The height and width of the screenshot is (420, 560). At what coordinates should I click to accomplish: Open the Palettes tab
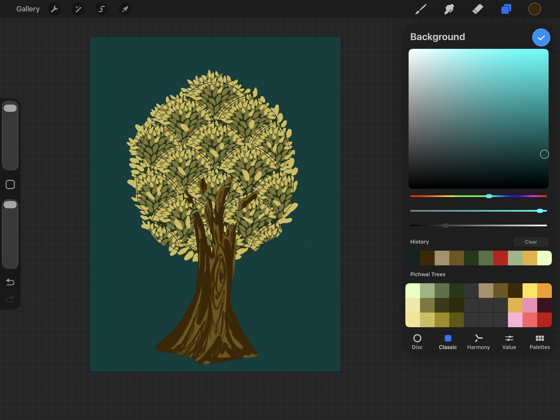coord(540,342)
